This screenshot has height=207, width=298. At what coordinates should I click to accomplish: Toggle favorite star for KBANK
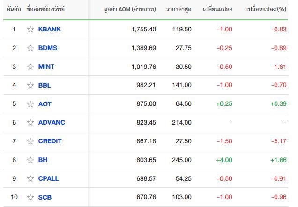tap(30, 29)
